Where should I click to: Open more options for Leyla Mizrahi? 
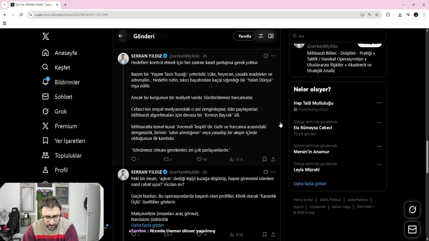[379, 164]
